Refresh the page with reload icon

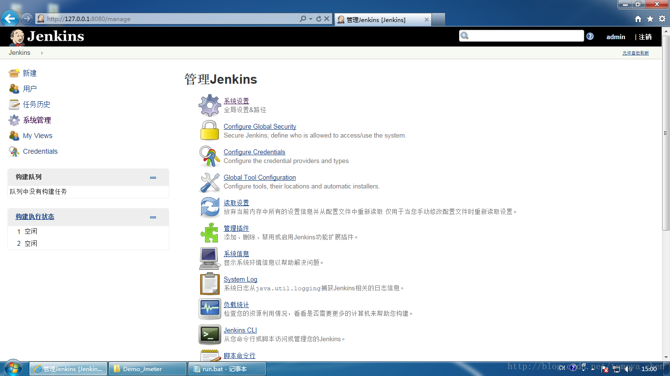(319, 19)
